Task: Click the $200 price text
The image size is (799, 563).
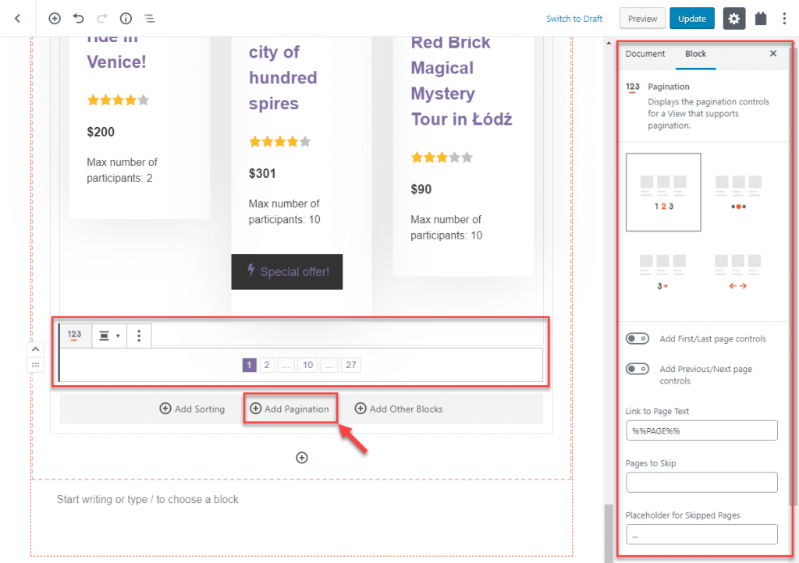Action: (101, 132)
